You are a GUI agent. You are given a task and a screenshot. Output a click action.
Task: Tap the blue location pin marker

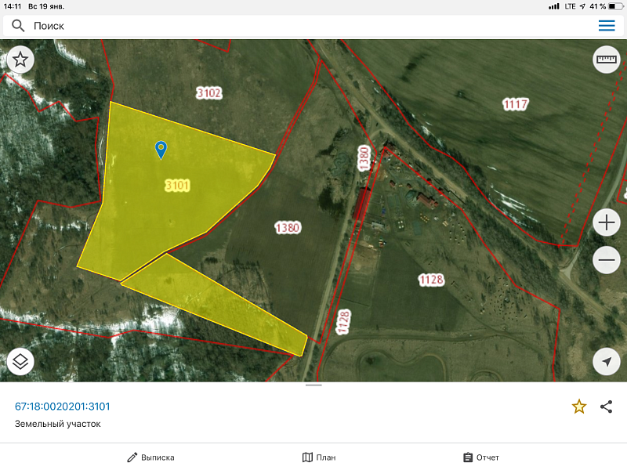click(161, 149)
